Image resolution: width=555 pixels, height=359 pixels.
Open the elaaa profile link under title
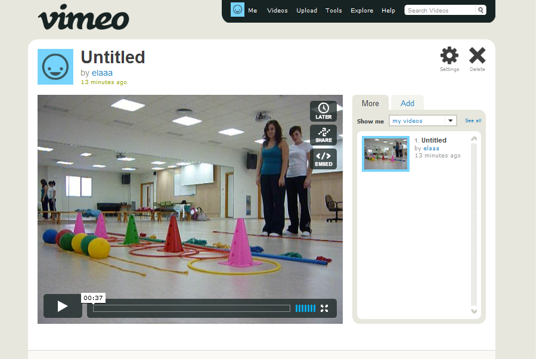[x=103, y=73]
